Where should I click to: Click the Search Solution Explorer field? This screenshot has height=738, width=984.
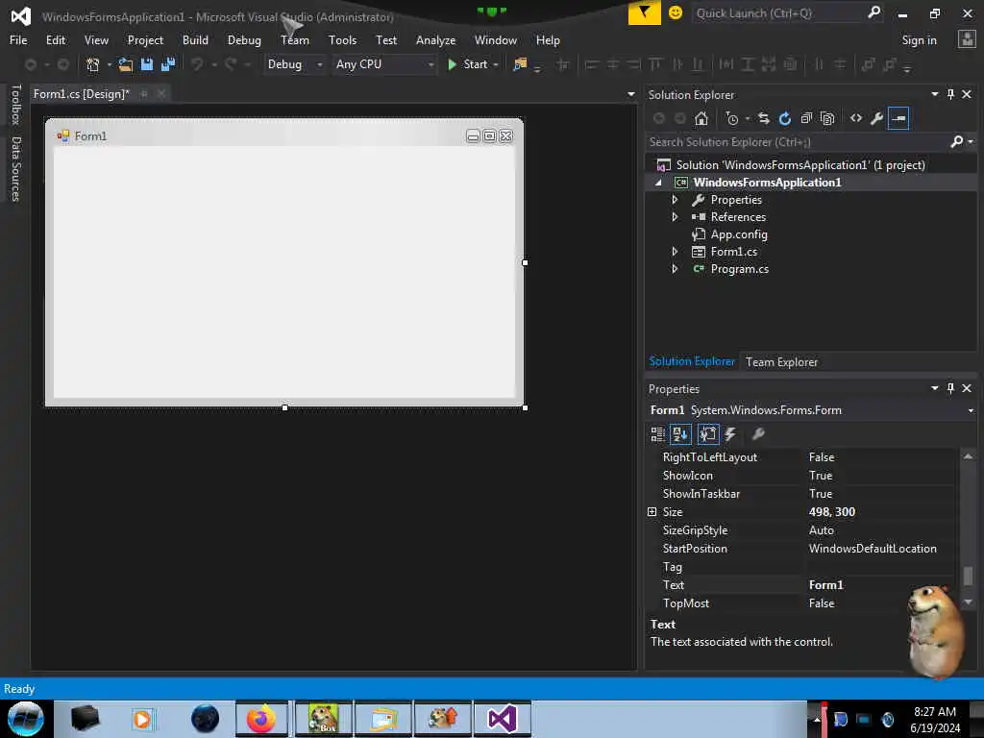point(799,142)
